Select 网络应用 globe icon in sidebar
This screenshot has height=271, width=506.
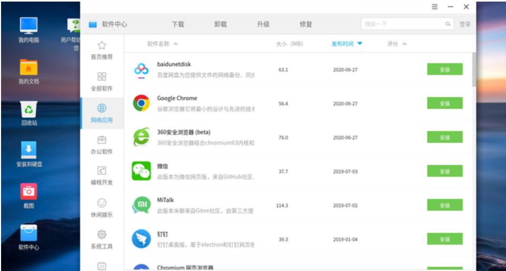coord(102,108)
